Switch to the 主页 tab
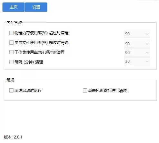This screenshot has height=143, width=159. pyautogui.click(x=14, y=7)
